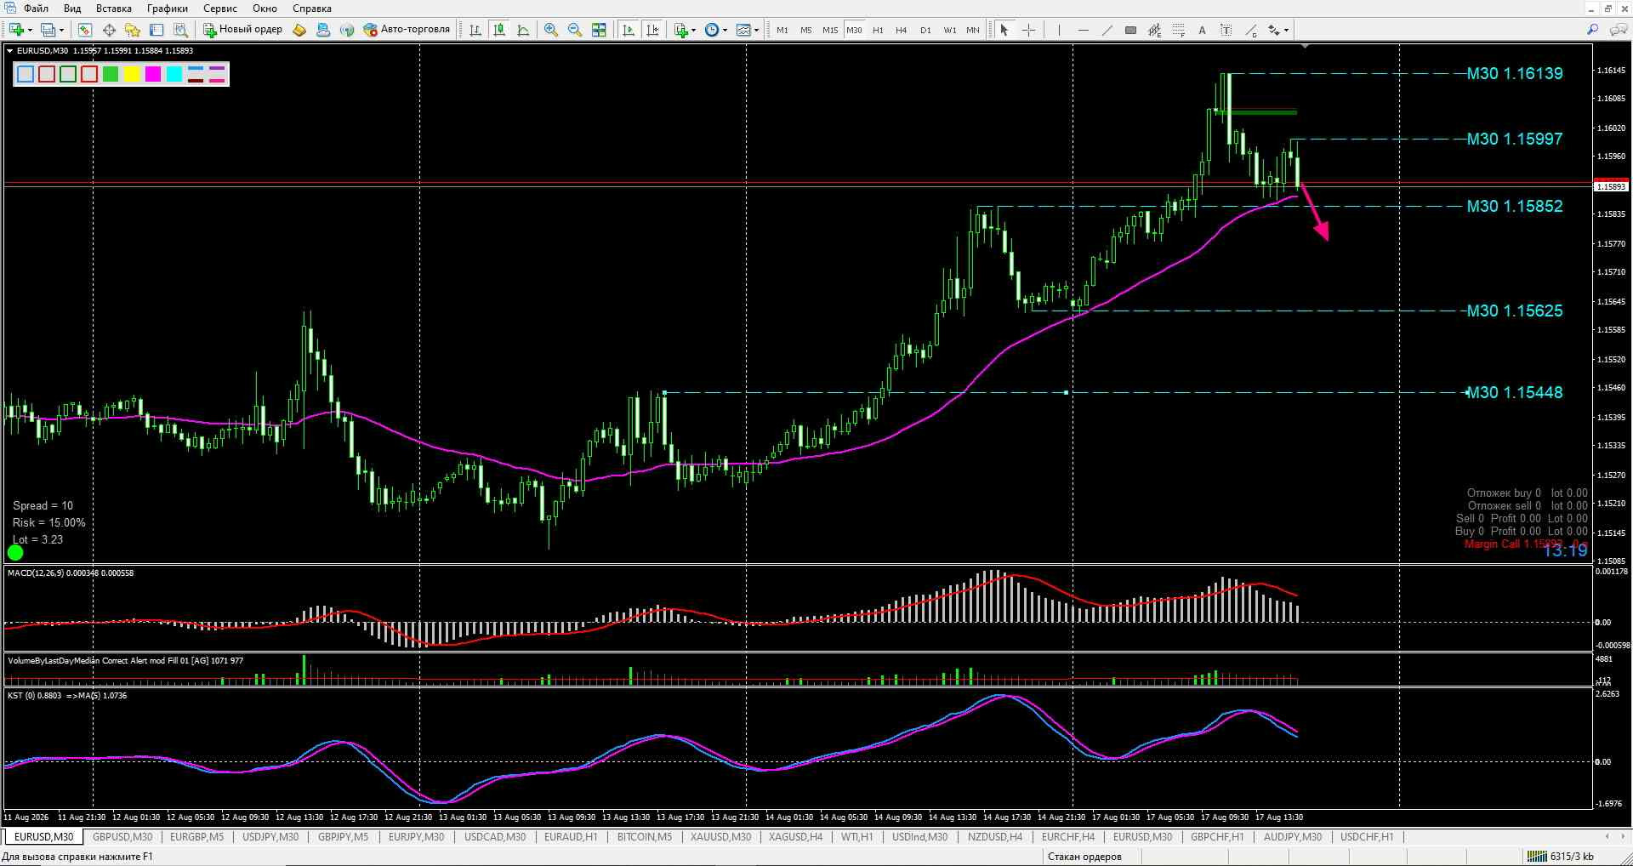The width and height of the screenshot is (1633, 866).
Task: Click the blue outlined square button
Action: (x=26, y=75)
